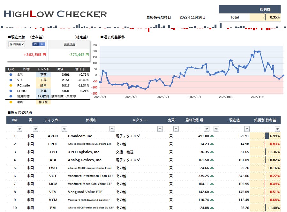Click the yellow status dot for PC_ratio
The image size is (287, 212).
11,85
